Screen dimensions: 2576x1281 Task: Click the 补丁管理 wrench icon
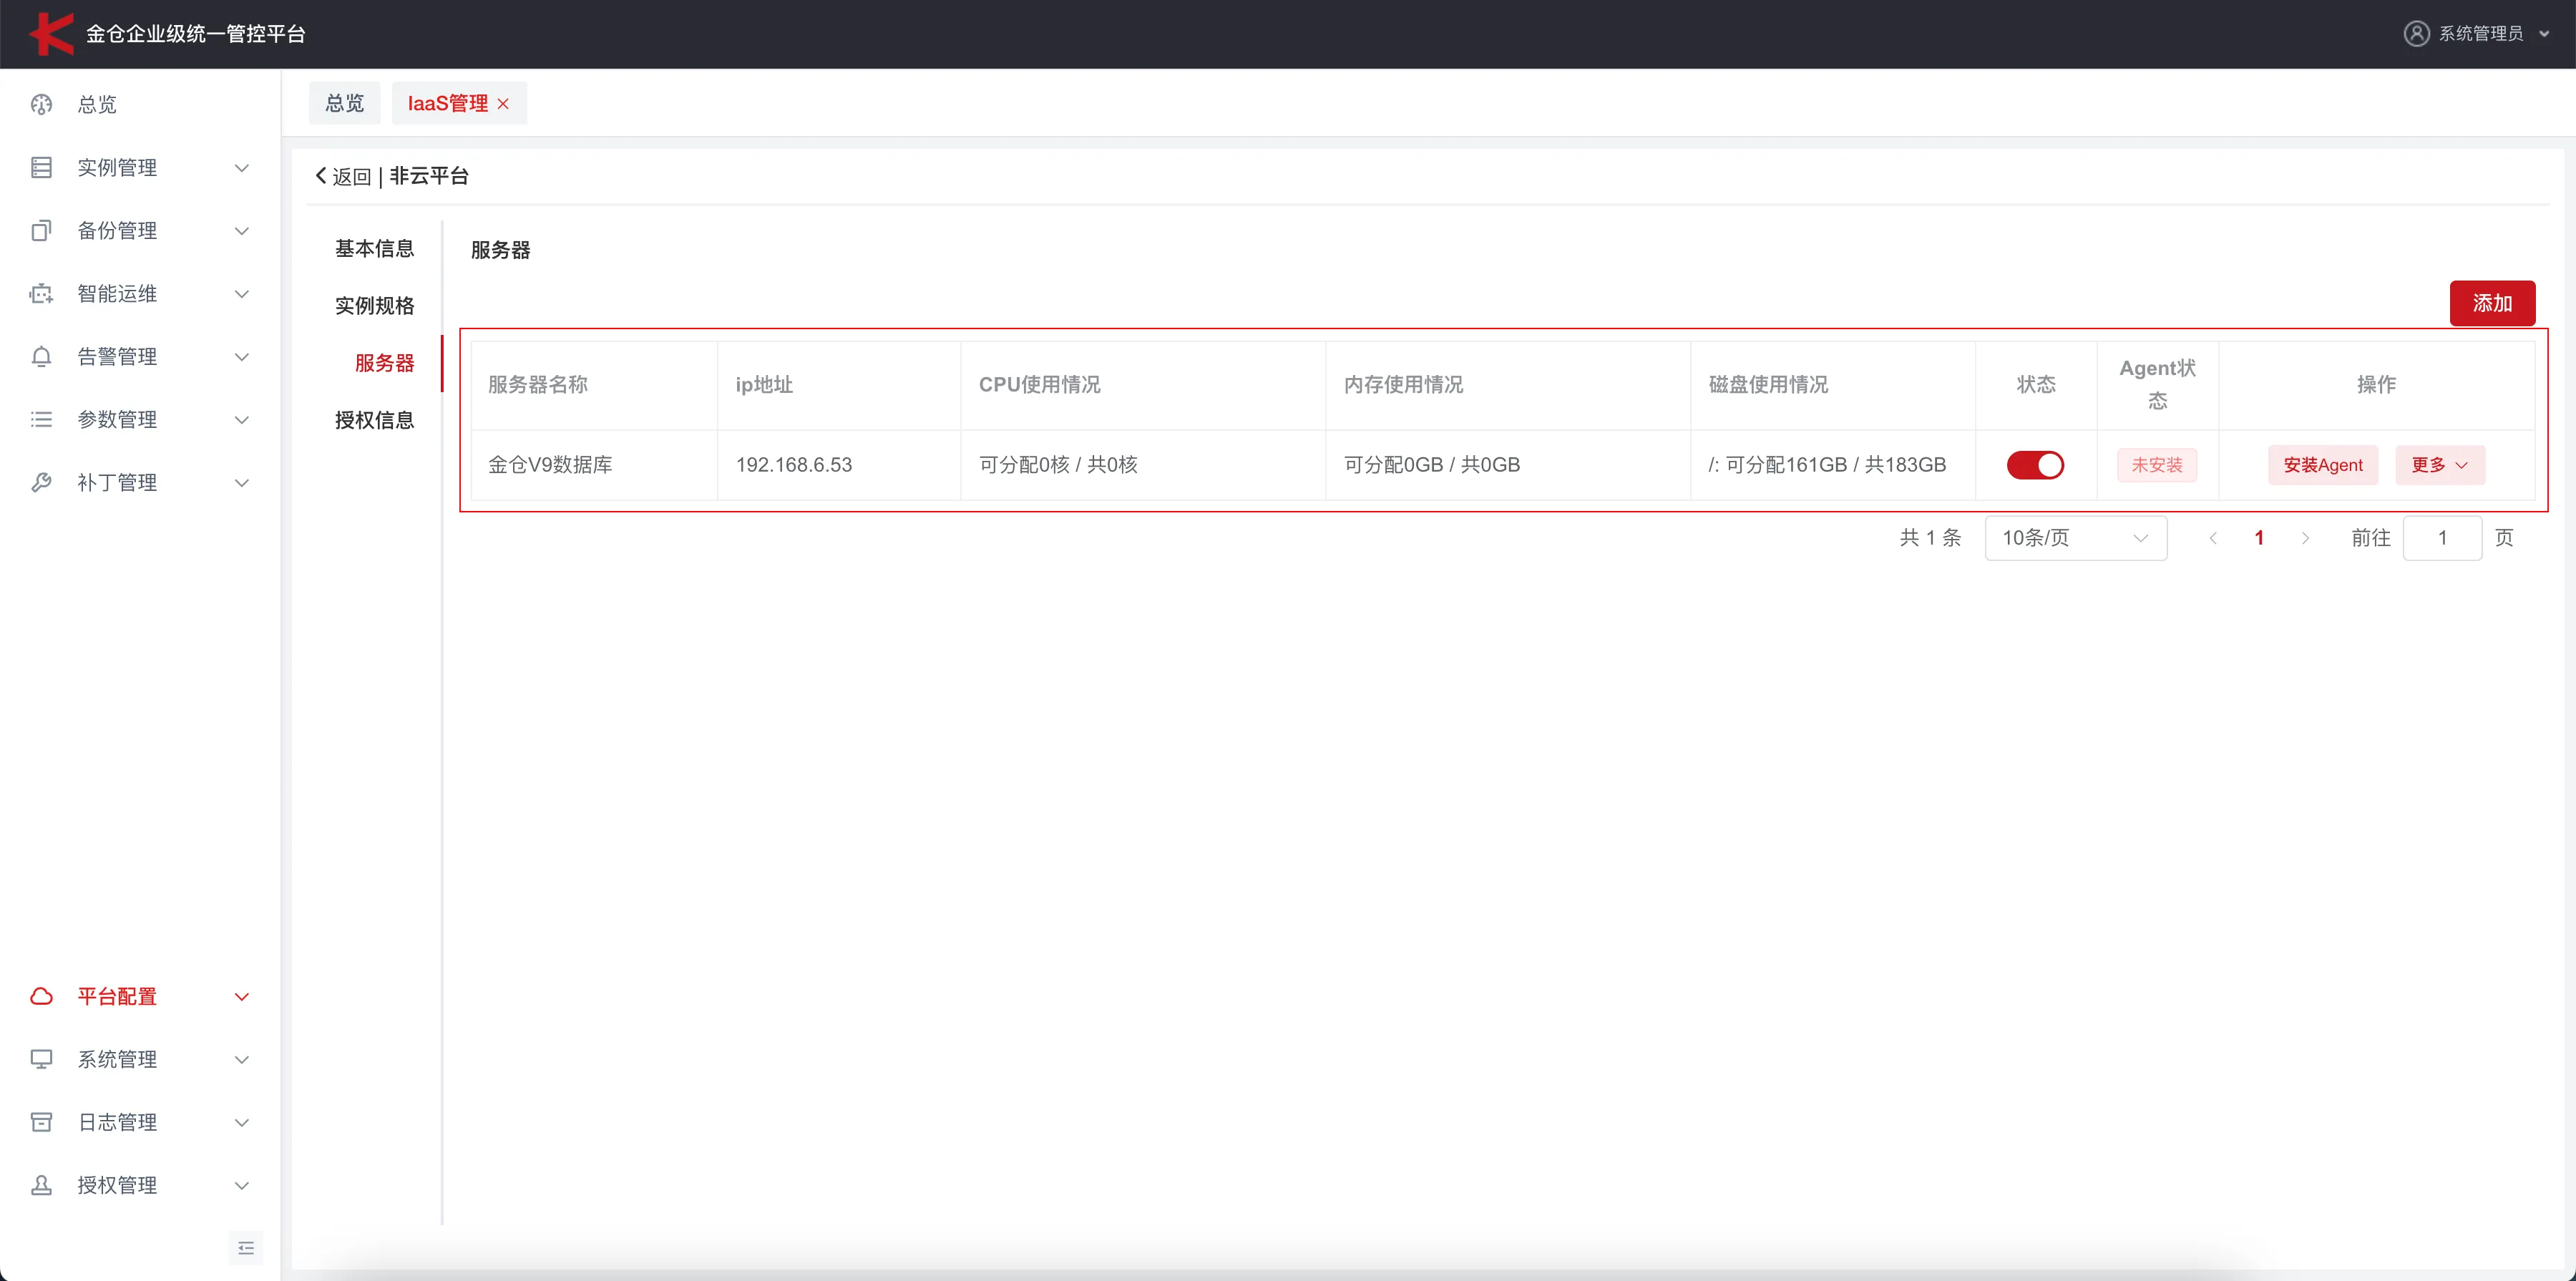point(41,483)
